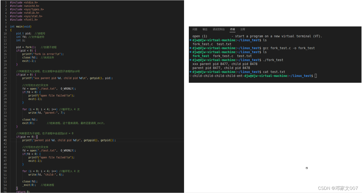This screenshot has height=193, width=362.
Task: Click the "pid = fork();" line
Action: [36, 47]
